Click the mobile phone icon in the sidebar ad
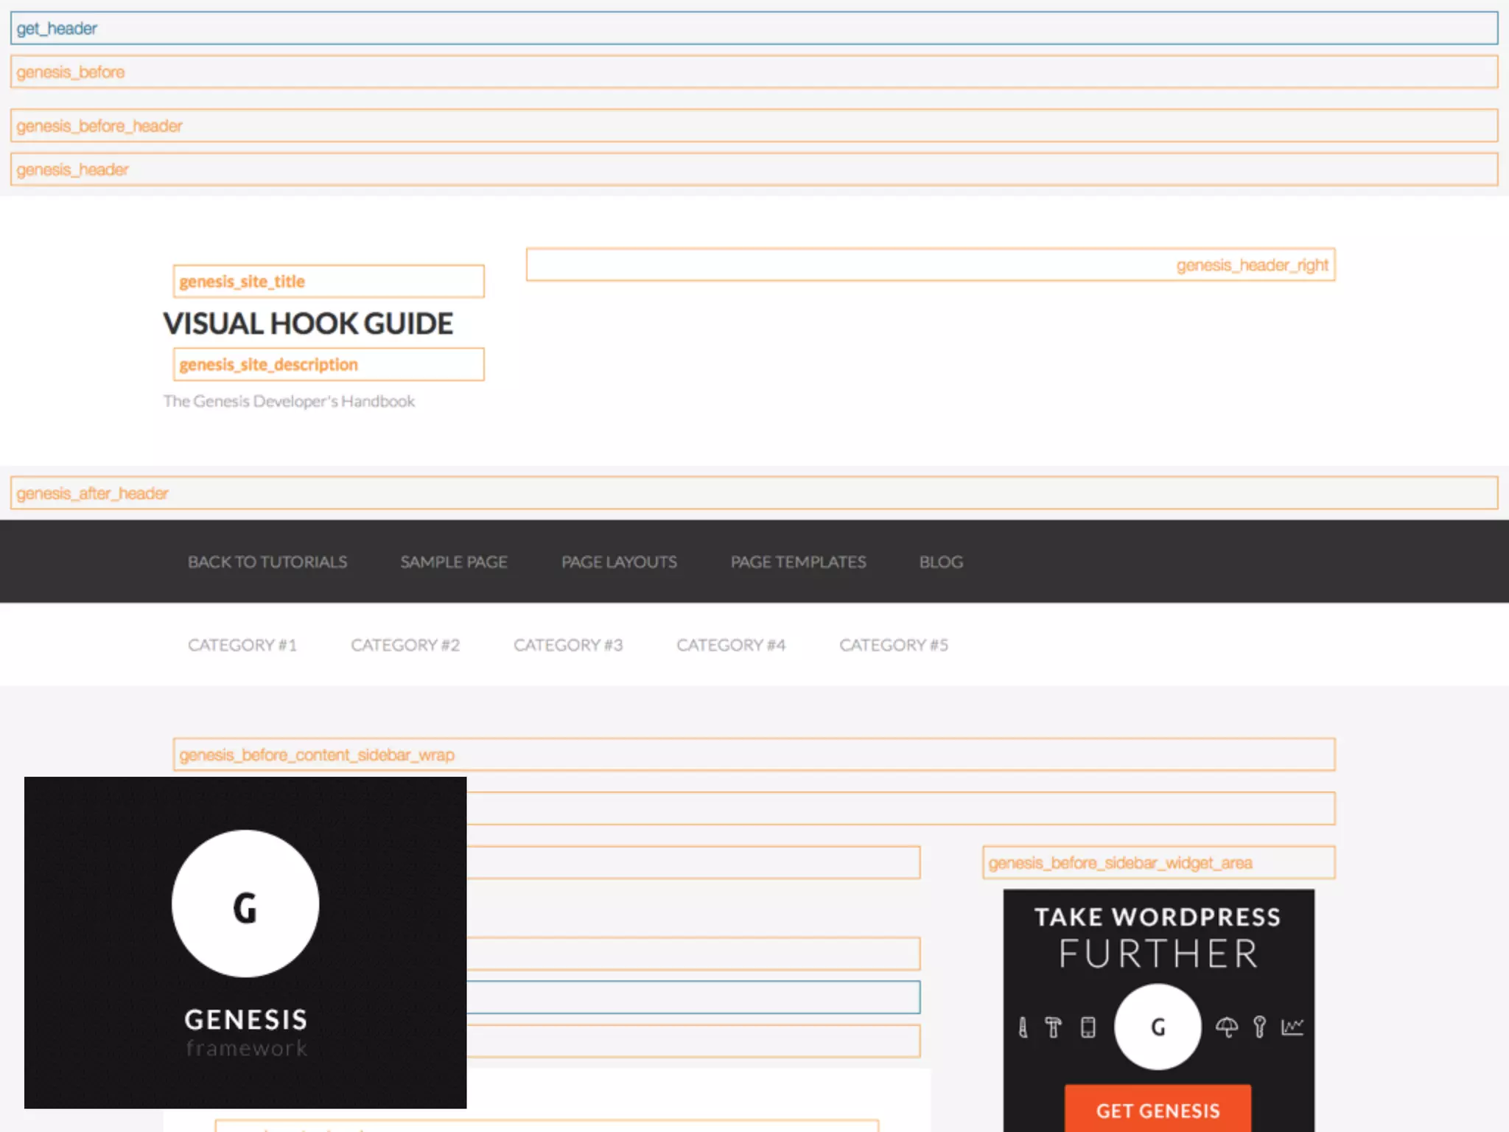 tap(1088, 1027)
